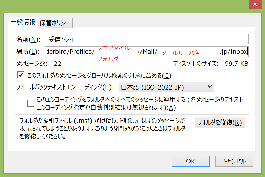Click the .msf index repair description text

pos(102,129)
